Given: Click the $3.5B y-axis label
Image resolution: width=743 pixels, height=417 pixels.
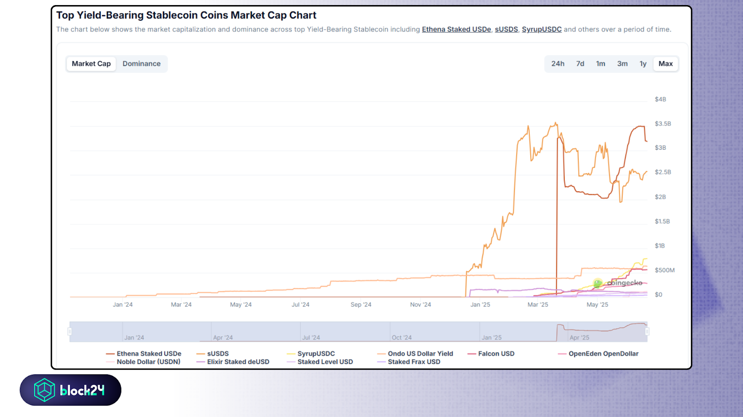Looking at the screenshot, I should [x=663, y=124].
